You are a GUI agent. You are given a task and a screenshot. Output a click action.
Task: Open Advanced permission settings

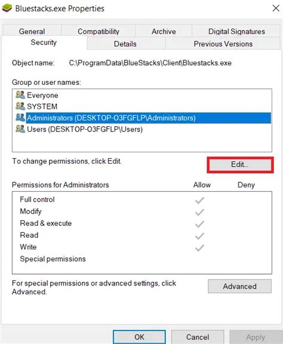point(239,286)
